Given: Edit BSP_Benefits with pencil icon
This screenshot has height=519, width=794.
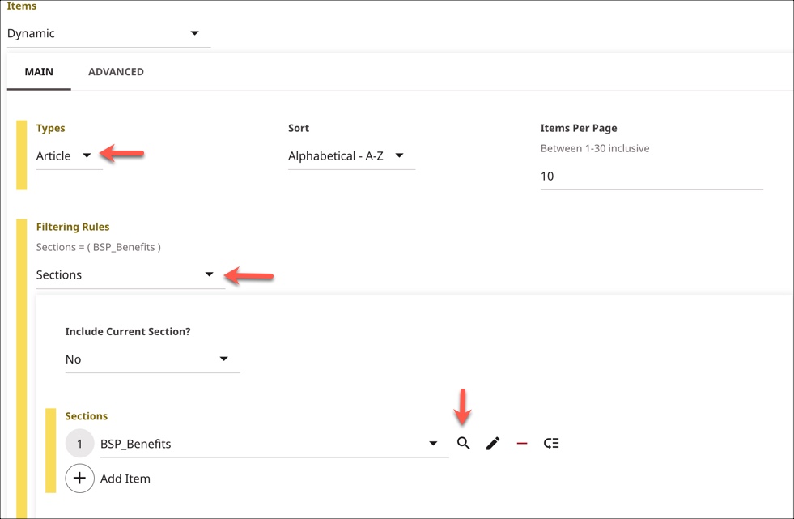Looking at the screenshot, I should tap(493, 444).
